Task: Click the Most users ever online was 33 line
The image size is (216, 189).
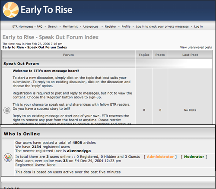Action: [68, 161]
